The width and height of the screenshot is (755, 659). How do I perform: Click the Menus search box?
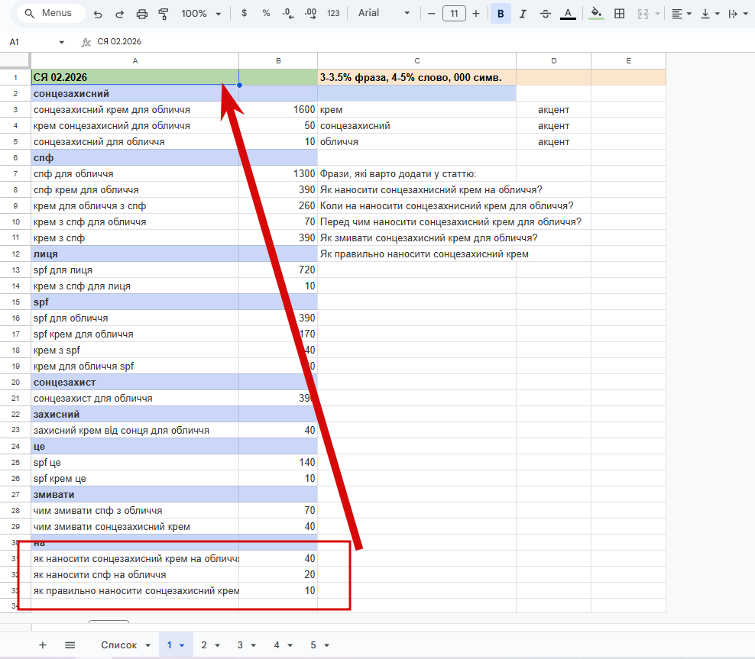click(51, 14)
